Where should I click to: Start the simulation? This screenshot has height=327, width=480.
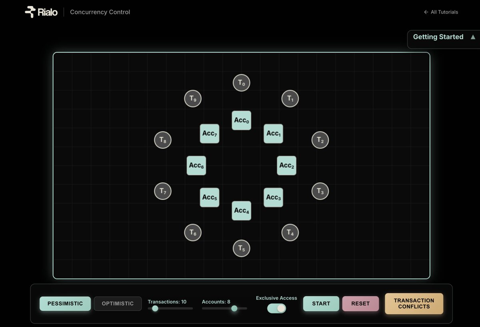pyautogui.click(x=321, y=304)
